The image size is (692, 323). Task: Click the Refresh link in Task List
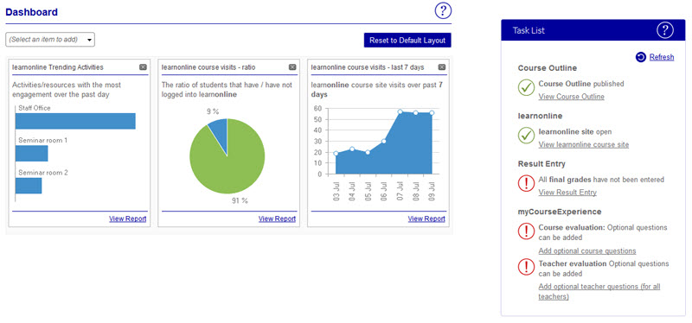(662, 57)
